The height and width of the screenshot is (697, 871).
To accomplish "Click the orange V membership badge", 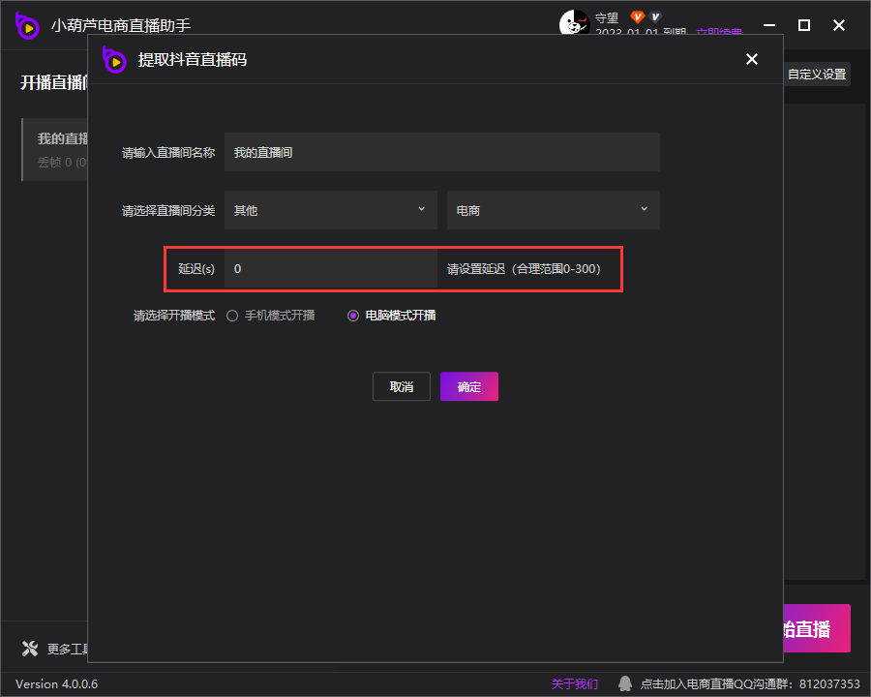I will [637, 17].
